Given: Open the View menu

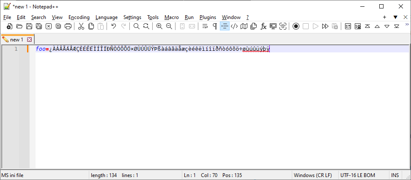Looking at the screenshot, I should coord(57,17).
